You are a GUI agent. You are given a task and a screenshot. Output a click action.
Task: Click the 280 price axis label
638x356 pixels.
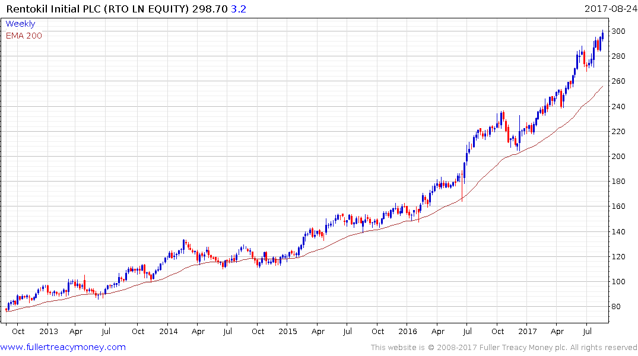(618, 56)
